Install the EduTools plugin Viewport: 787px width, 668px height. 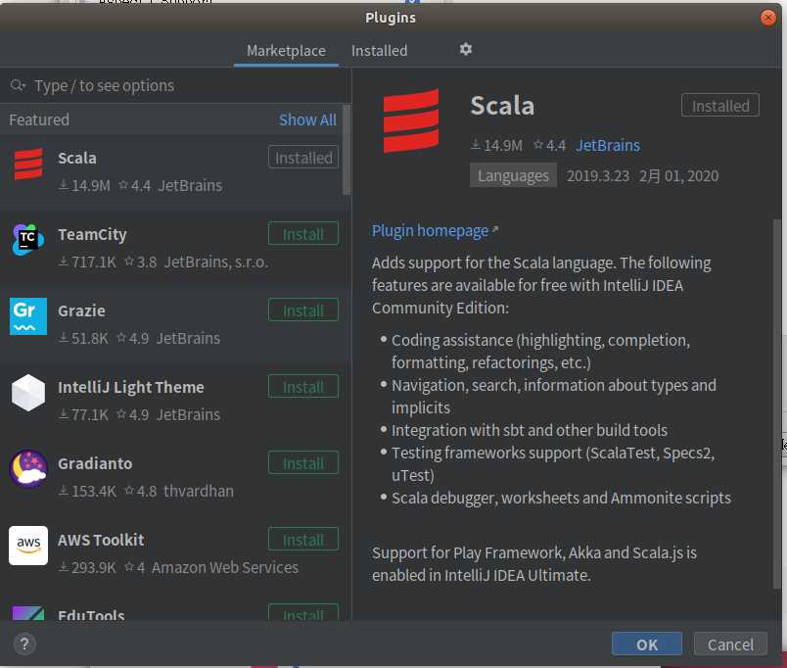pyautogui.click(x=303, y=613)
